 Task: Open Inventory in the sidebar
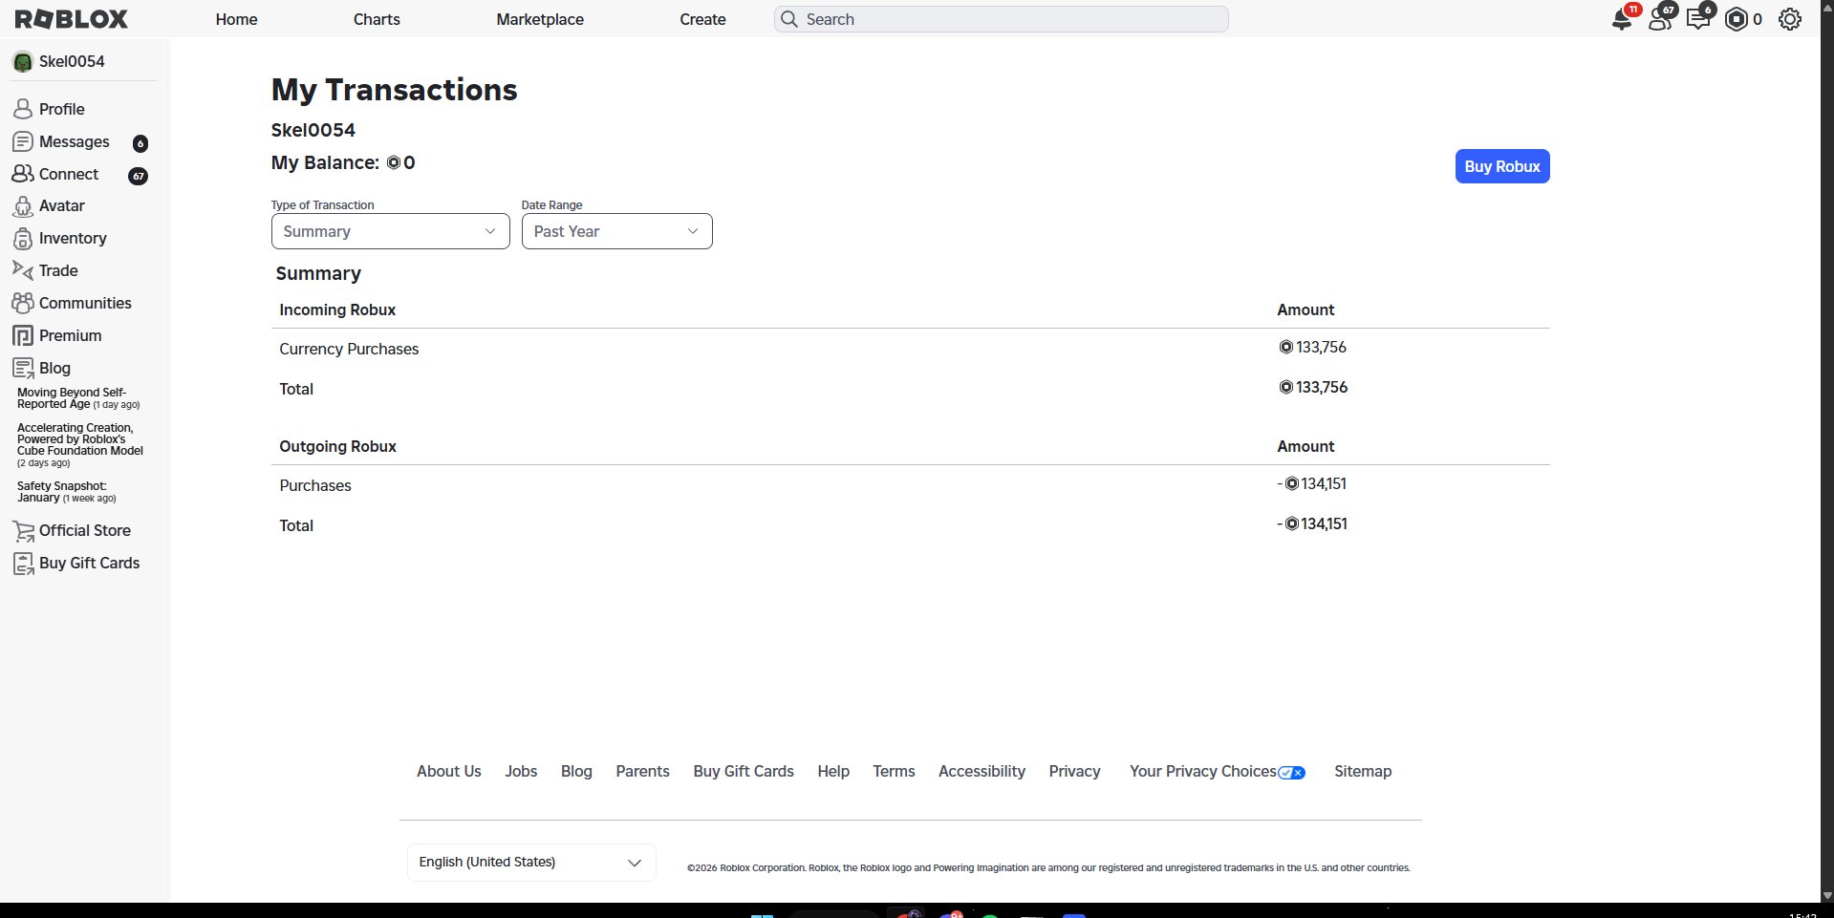click(x=72, y=239)
